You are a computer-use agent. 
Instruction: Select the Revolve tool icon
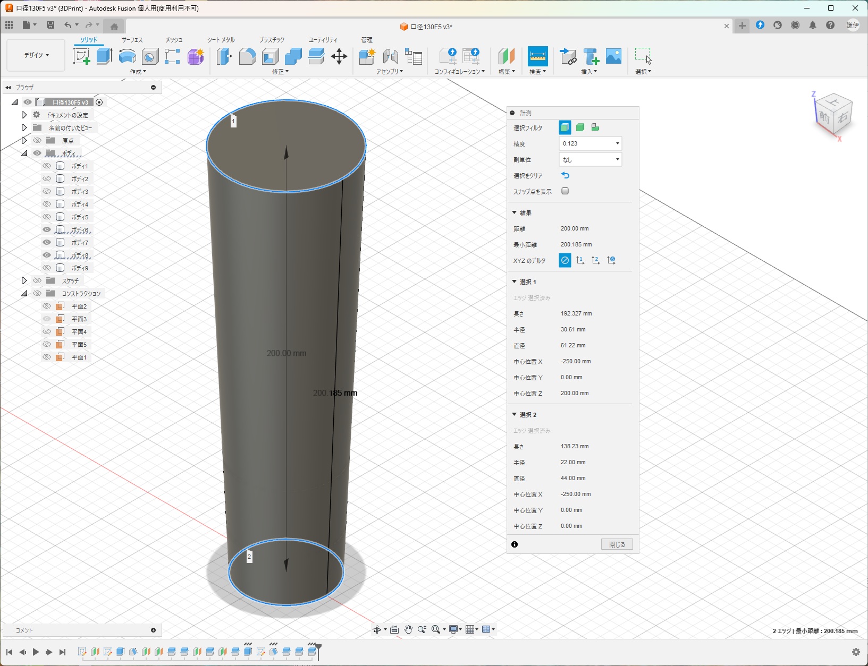[127, 56]
